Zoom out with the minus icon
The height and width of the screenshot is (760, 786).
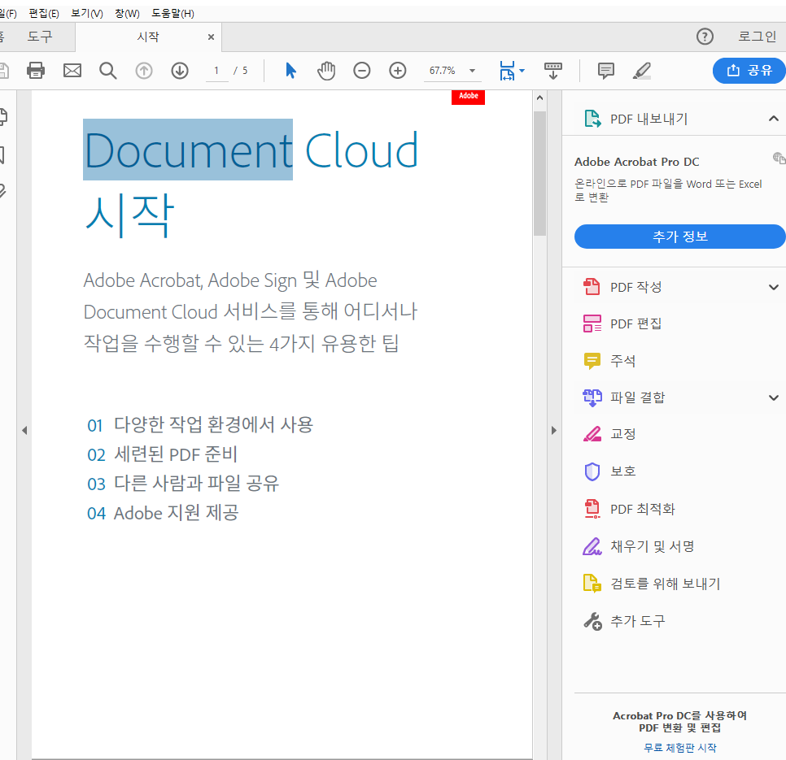point(362,71)
